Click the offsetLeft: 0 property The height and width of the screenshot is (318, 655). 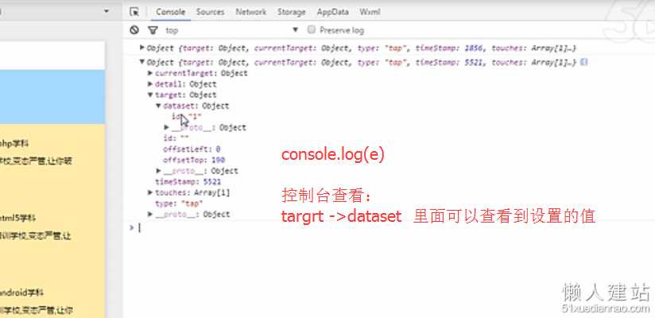tap(192, 149)
